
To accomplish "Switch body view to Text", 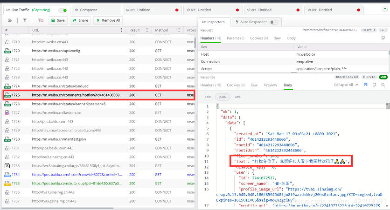I will (208, 97).
